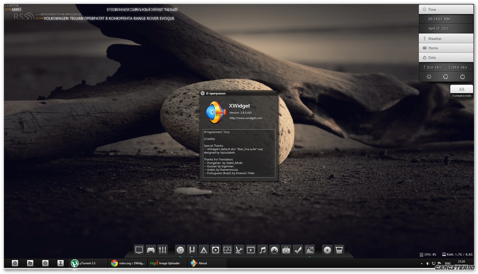
Task: Open the game controller dock icon
Action: 151,250
